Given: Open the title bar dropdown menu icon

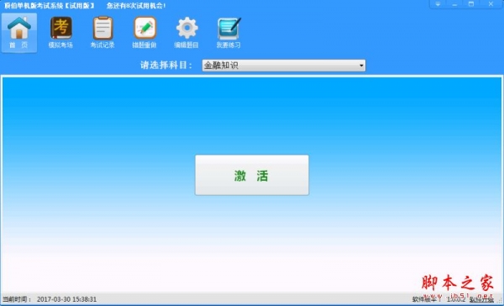Looking at the screenshot, I should [x=438, y=4].
